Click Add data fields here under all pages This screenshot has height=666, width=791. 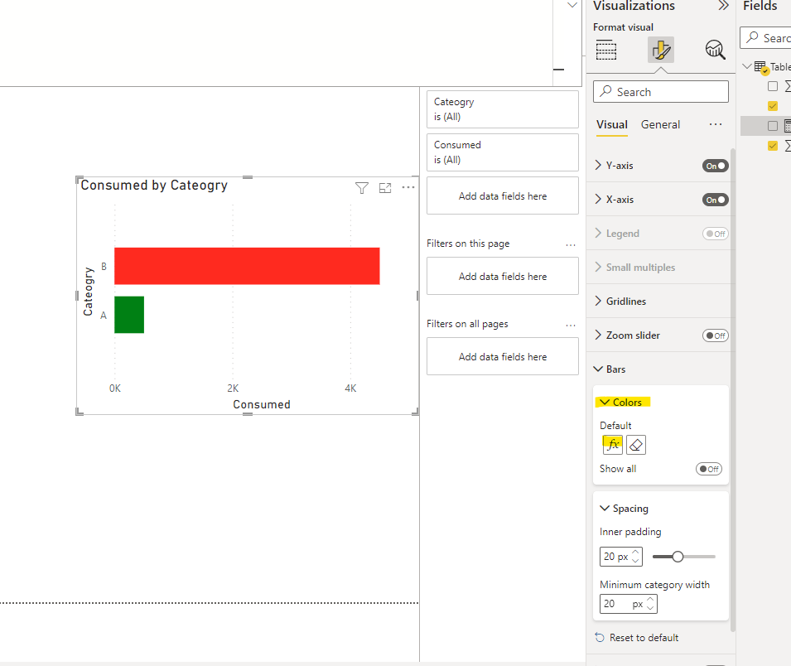503,357
